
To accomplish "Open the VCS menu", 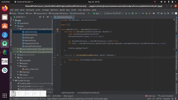I will coord(80,10).
